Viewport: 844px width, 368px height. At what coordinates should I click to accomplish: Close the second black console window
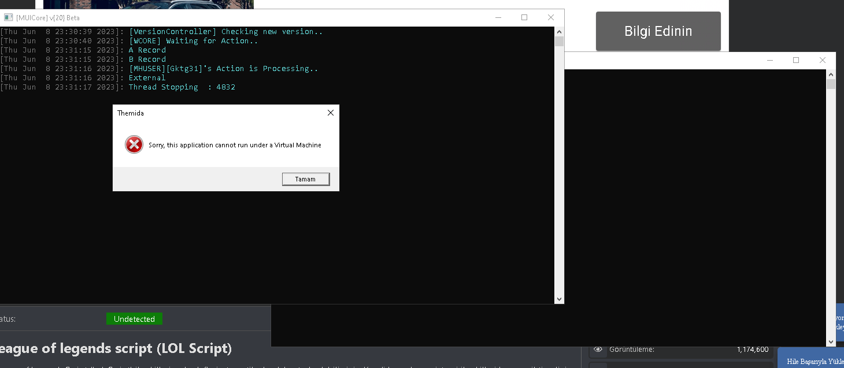823,60
